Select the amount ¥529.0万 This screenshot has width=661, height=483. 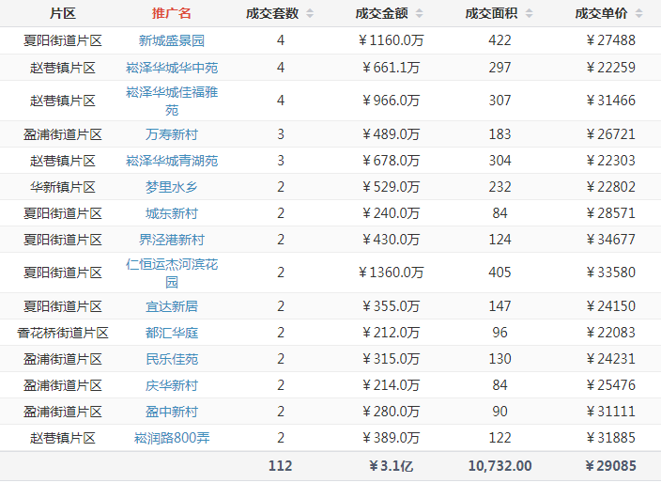point(391,187)
